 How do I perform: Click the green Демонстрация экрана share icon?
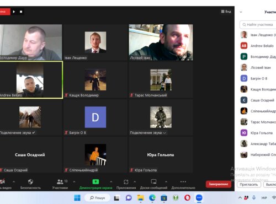point(95,181)
